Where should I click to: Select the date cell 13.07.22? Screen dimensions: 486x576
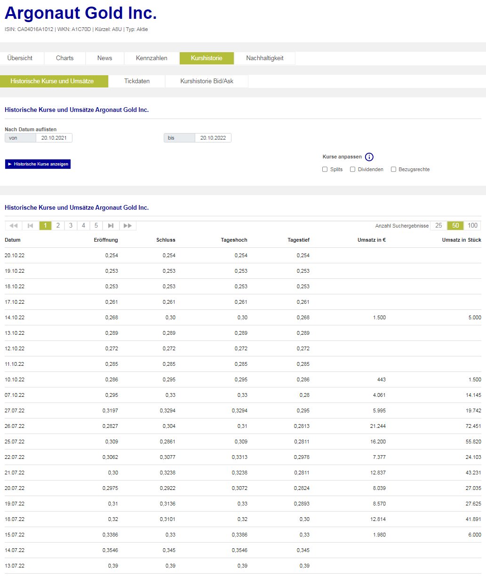coord(15,566)
